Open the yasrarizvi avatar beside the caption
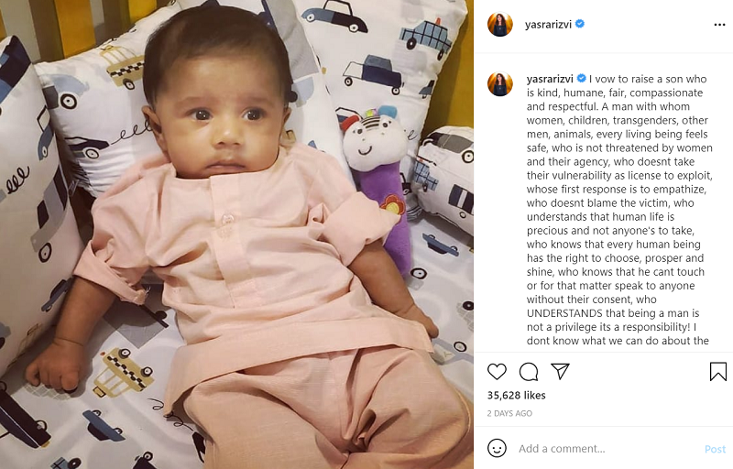Image resolution: width=733 pixels, height=469 pixels. coord(499,84)
